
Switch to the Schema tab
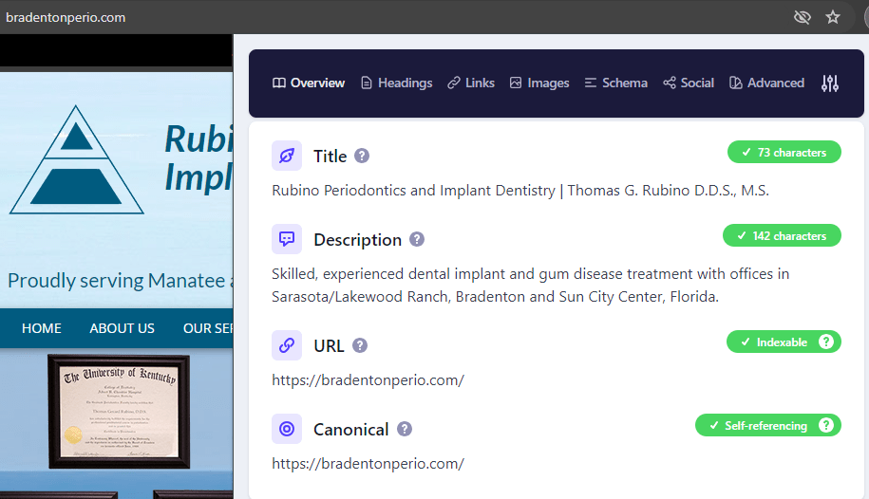click(615, 83)
